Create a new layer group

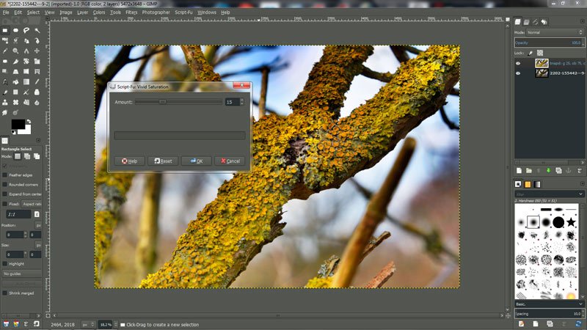pyautogui.click(x=528, y=171)
